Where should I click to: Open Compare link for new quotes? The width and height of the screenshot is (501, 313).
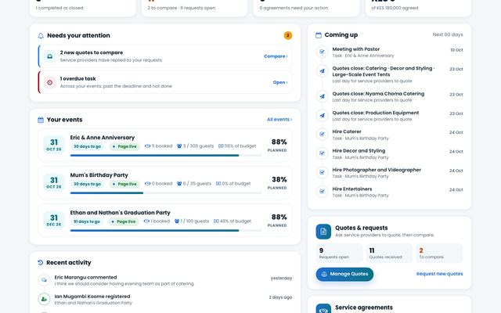coord(276,56)
